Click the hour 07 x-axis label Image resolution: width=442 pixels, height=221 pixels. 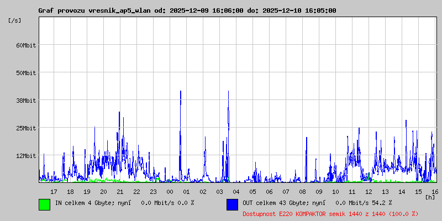(286, 192)
